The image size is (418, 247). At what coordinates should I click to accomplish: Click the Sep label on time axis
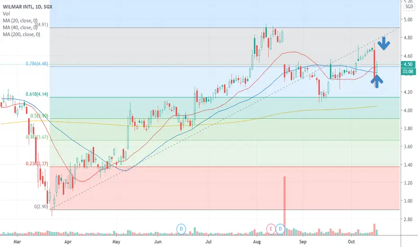[303, 242]
